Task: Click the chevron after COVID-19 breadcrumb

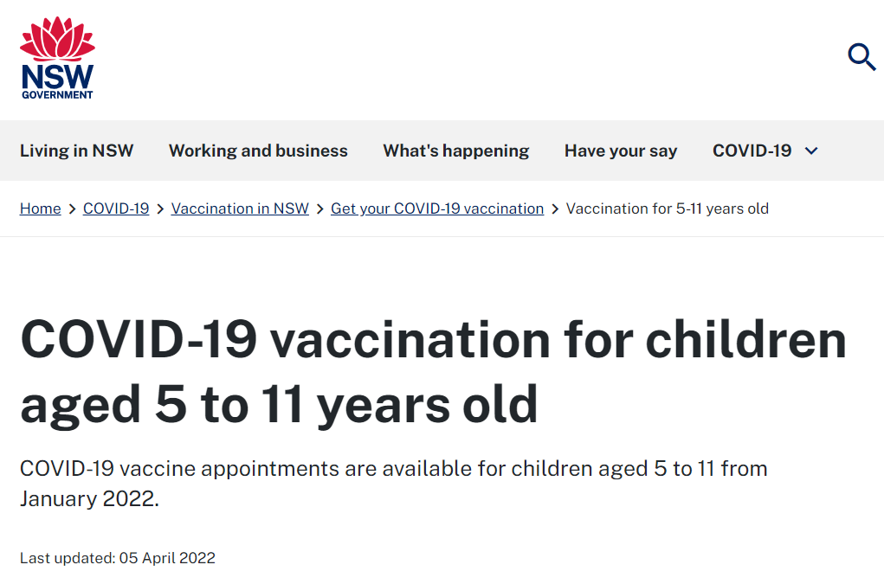Action: pyautogui.click(x=160, y=209)
